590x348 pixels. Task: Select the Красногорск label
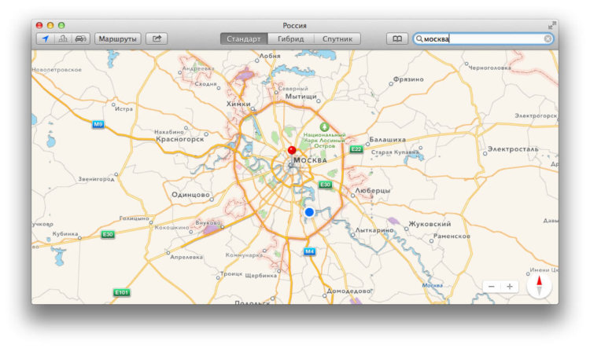pos(180,139)
